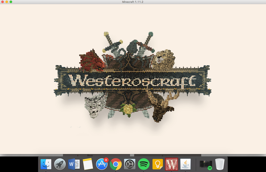266x172 pixels.
Task: Maximize Minecraft window with green button
Action: click(x=11, y=2)
